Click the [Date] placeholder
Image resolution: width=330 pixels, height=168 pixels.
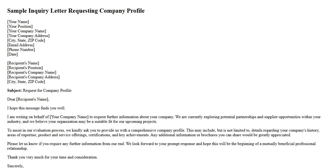12,54
